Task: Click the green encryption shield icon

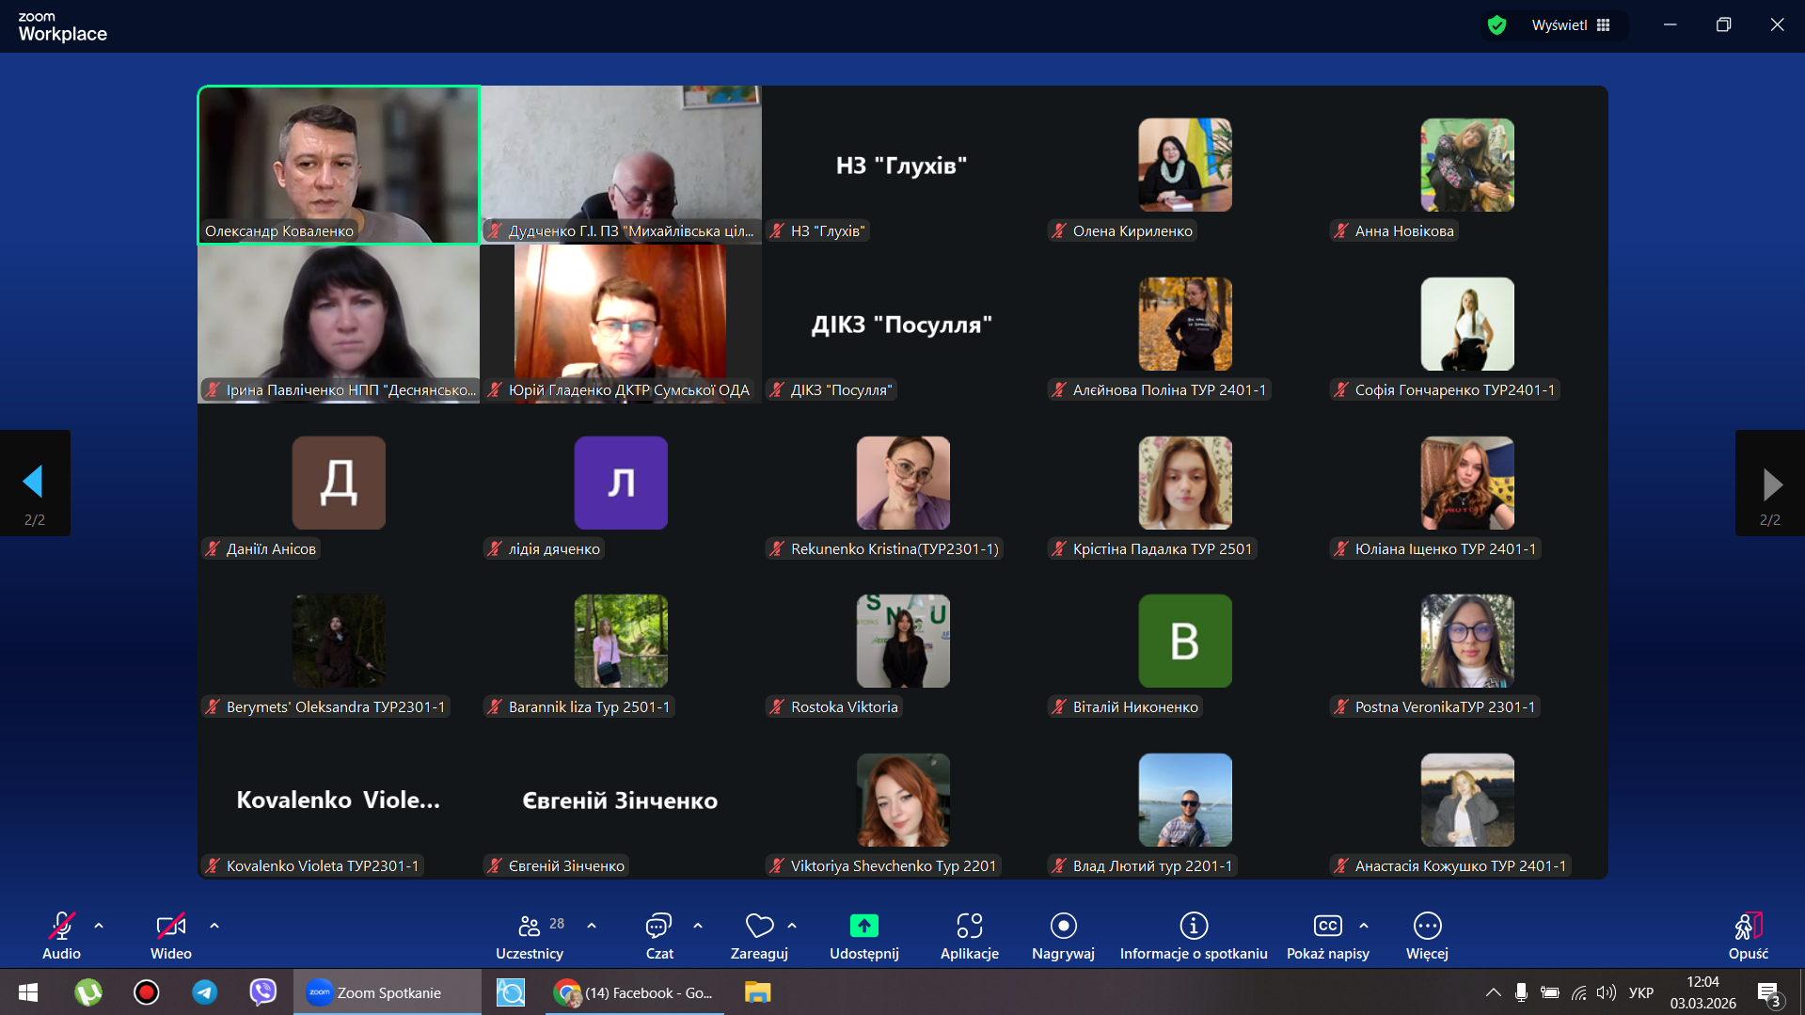Action: 1496,25
